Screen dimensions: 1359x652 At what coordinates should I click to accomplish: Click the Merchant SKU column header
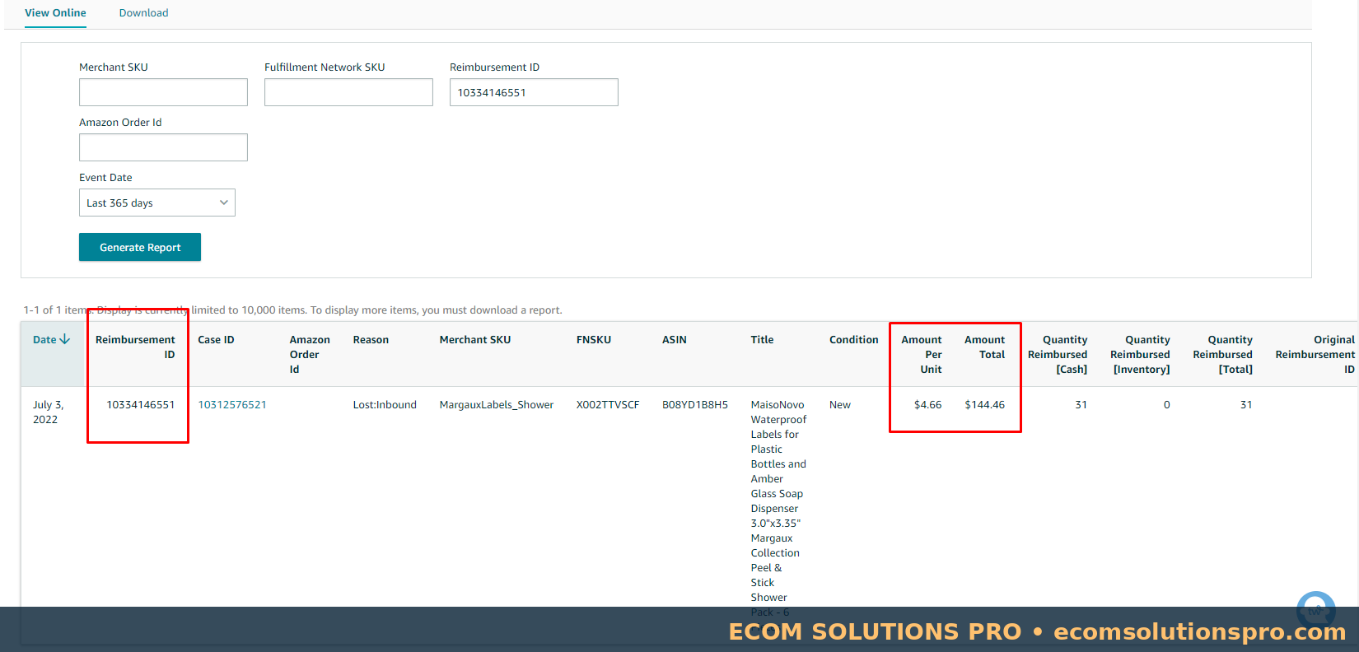click(475, 339)
